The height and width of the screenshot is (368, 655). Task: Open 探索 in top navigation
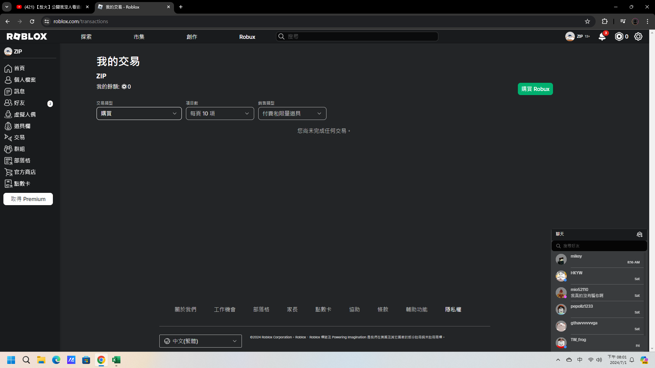[x=86, y=37]
